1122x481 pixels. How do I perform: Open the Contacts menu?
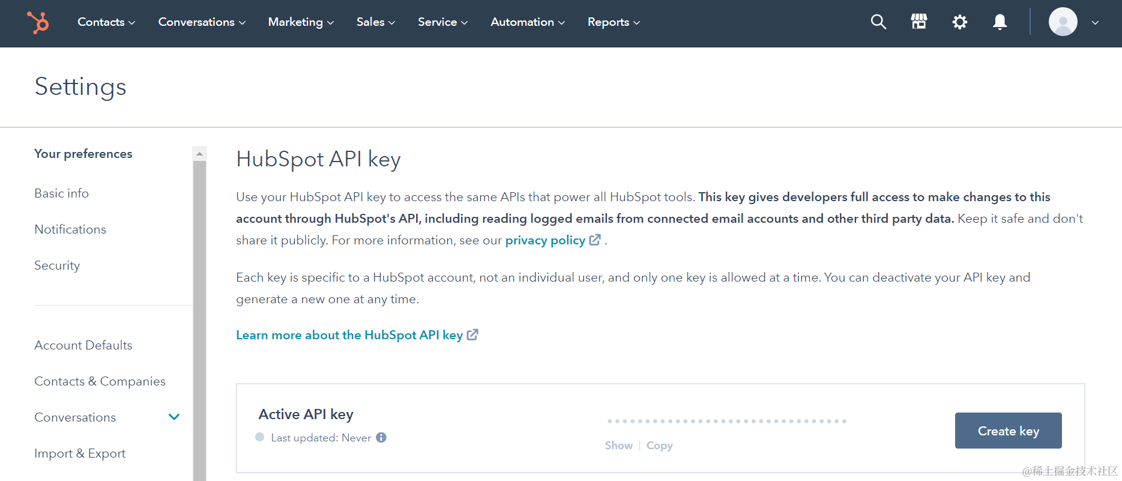click(x=106, y=22)
